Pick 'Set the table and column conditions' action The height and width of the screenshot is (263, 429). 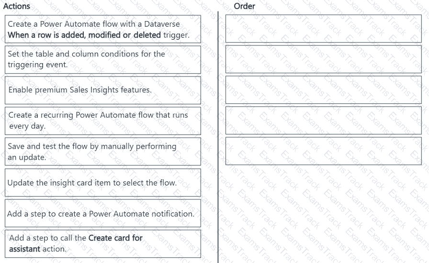pos(102,59)
